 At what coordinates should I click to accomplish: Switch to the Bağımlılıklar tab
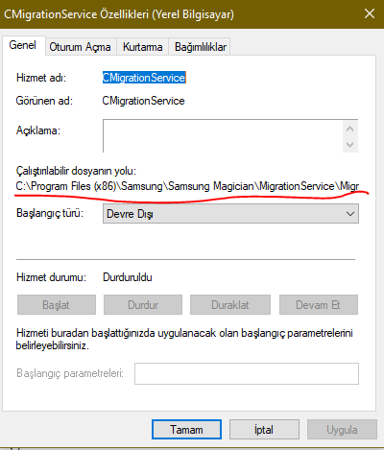[201, 47]
